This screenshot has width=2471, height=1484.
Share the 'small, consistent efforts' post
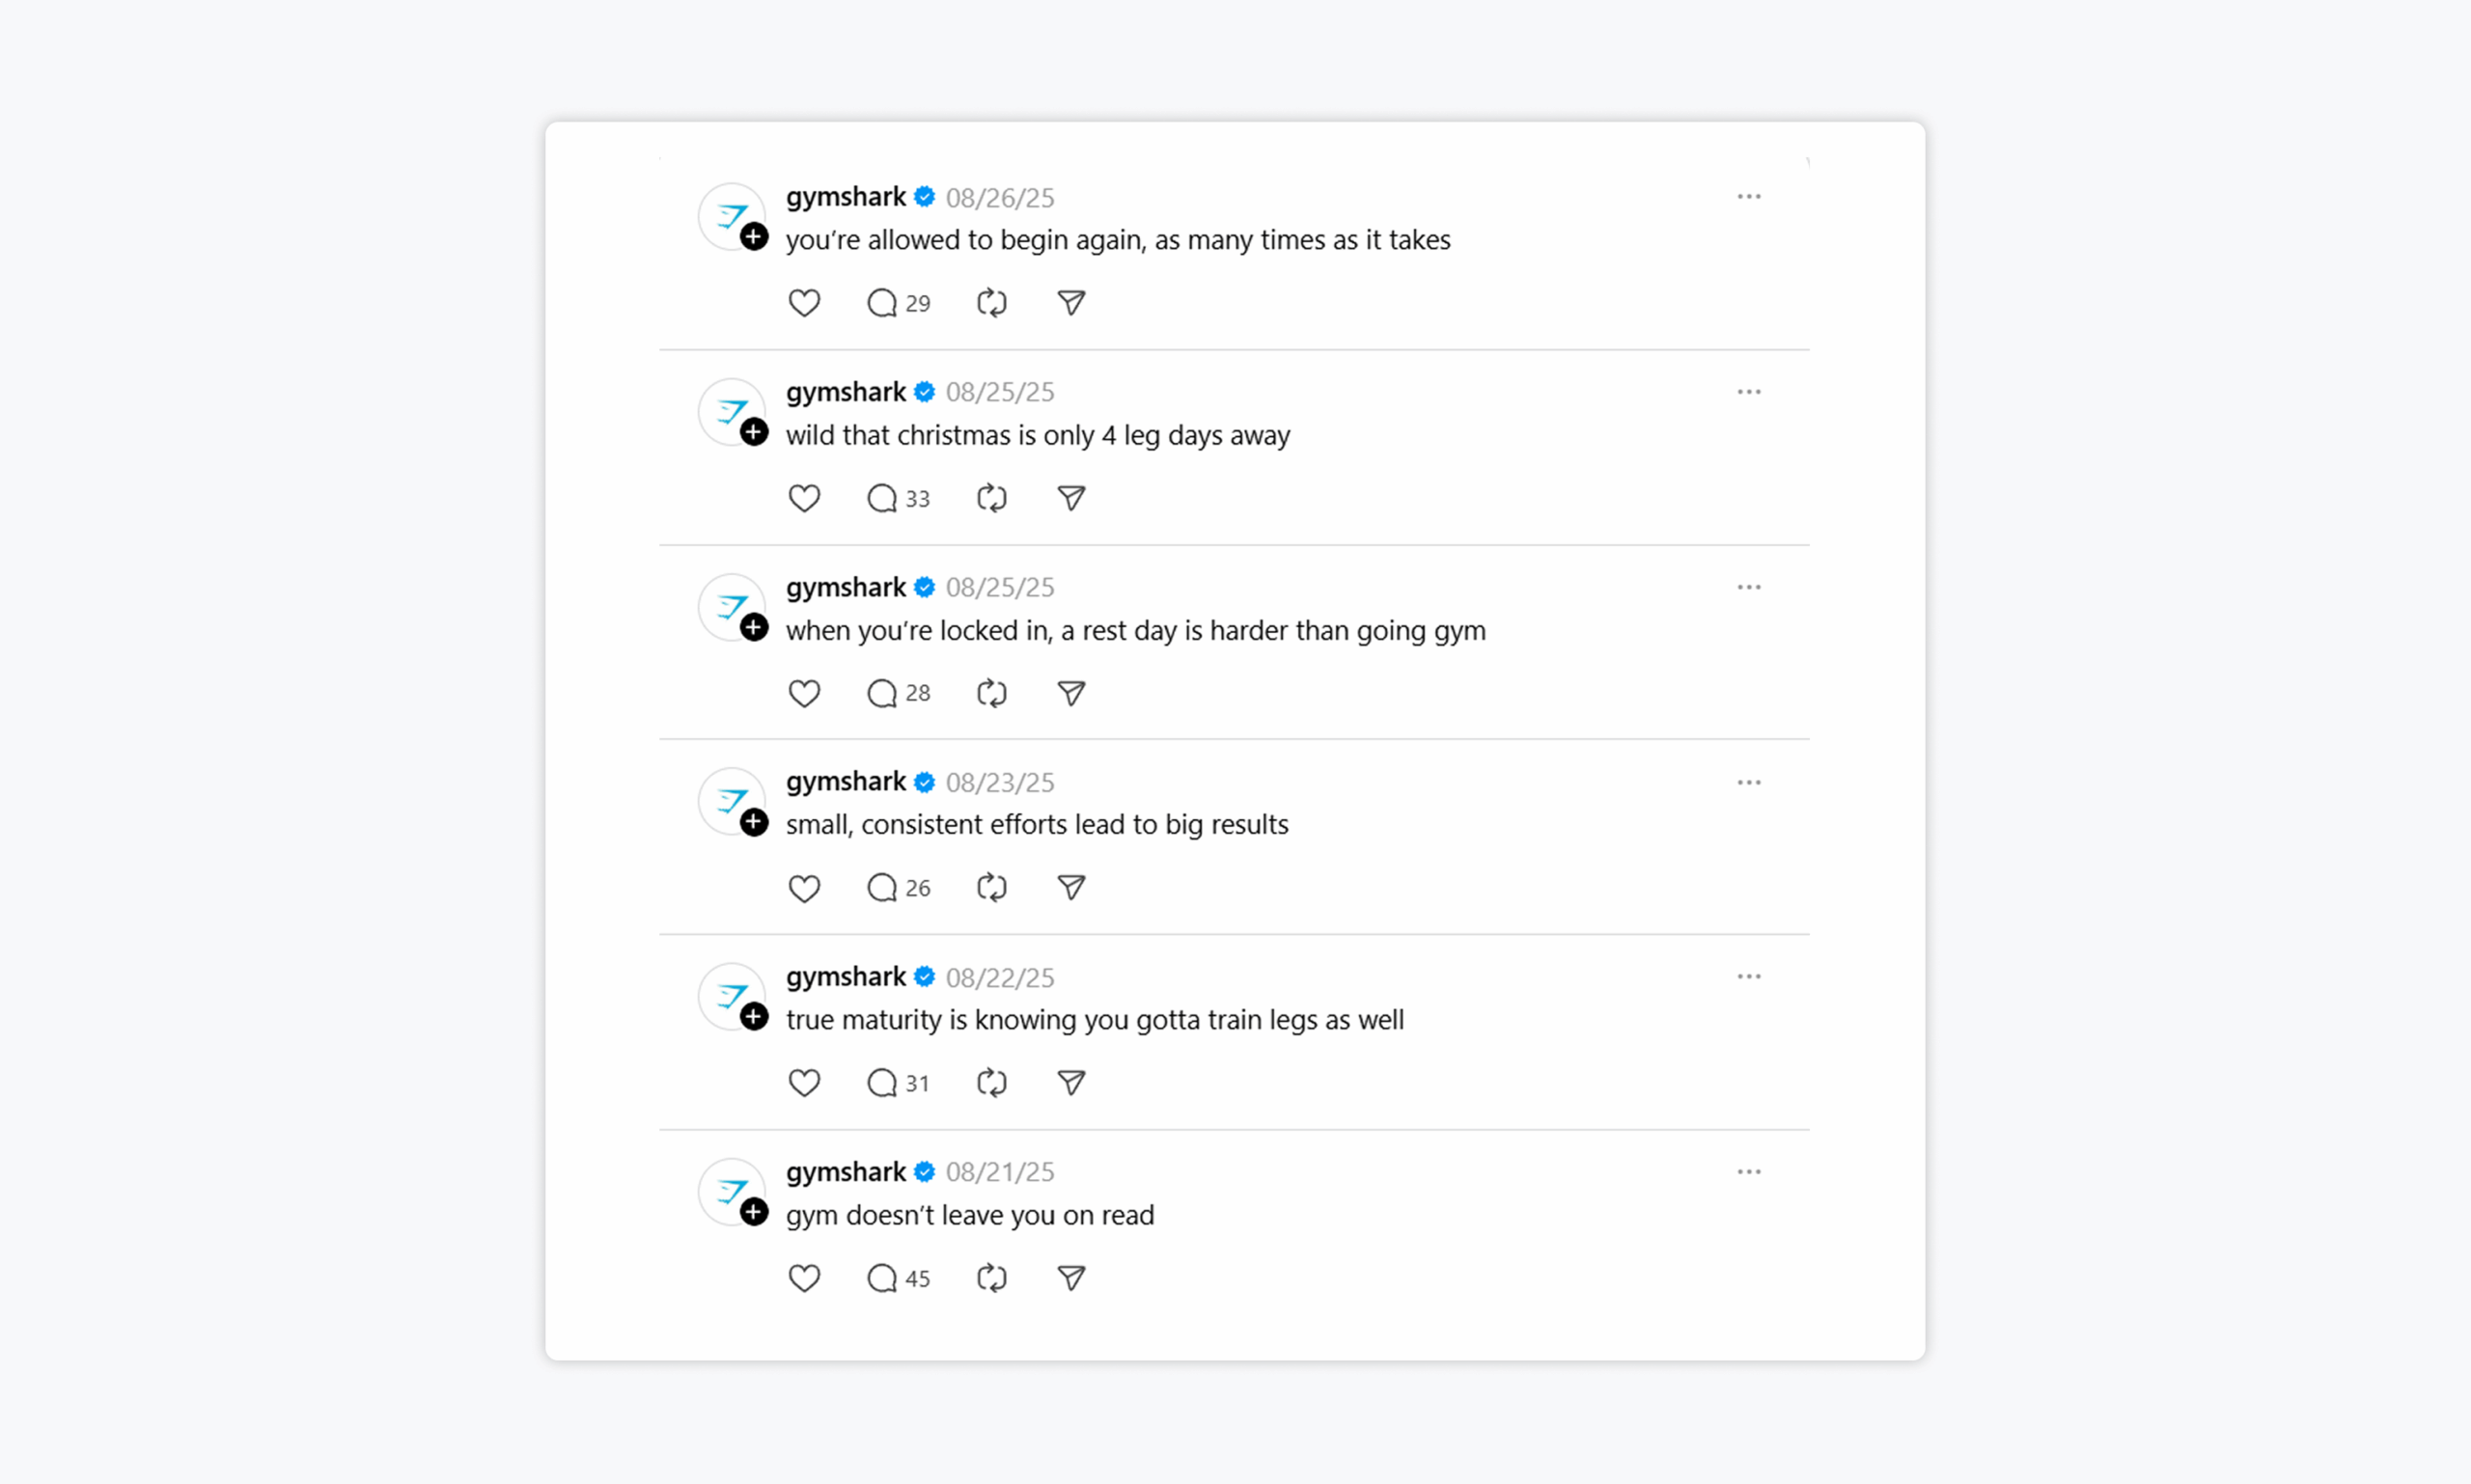tap(1070, 887)
